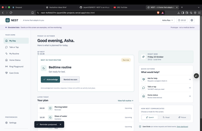Open Home Status in sidebar
The height and width of the screenshot is (131, 202).
[x=16, y=60]
